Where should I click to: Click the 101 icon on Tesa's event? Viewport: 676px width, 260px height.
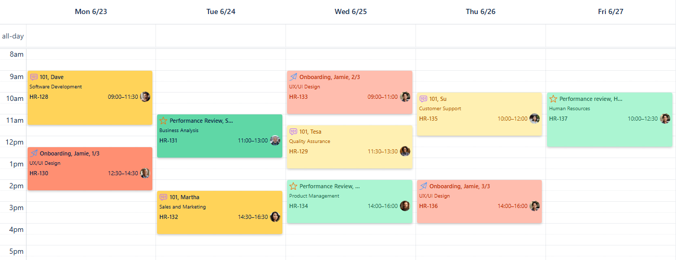coord(293,132)
